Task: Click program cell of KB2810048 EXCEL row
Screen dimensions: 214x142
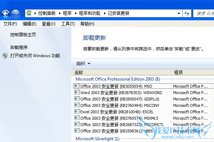Action: pyautogui.click(x=190, y=112)
